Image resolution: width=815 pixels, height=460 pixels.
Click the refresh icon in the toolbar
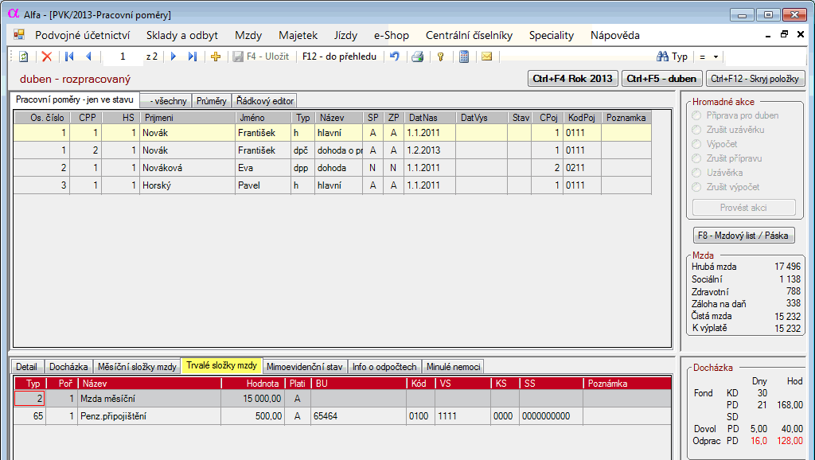coord(23,57)
